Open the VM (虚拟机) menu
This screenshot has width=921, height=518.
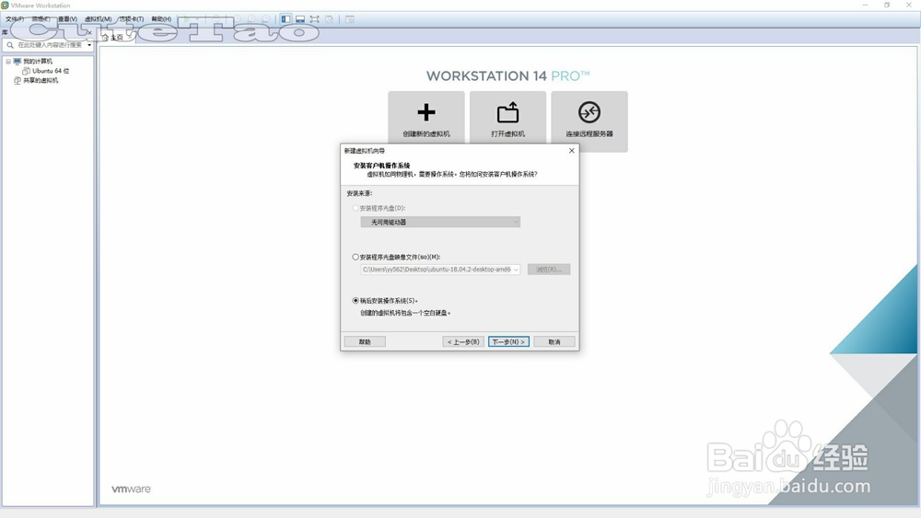(x=99, y=18)
